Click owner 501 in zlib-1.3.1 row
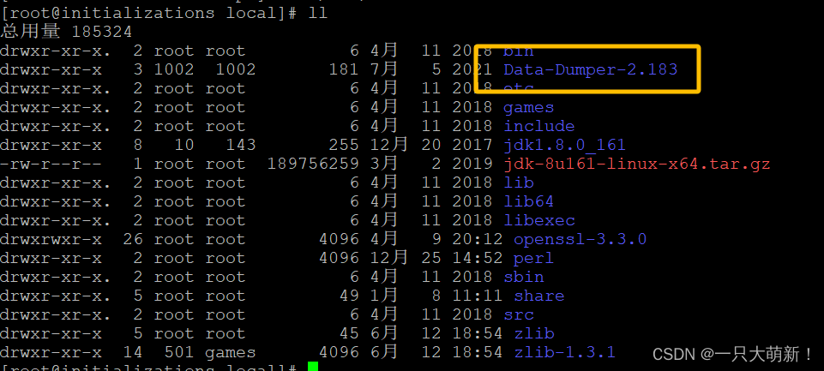 click(180, 352)
